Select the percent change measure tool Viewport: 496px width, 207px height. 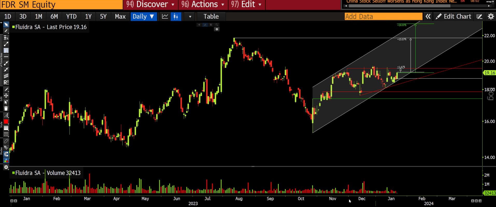(6, 38)
